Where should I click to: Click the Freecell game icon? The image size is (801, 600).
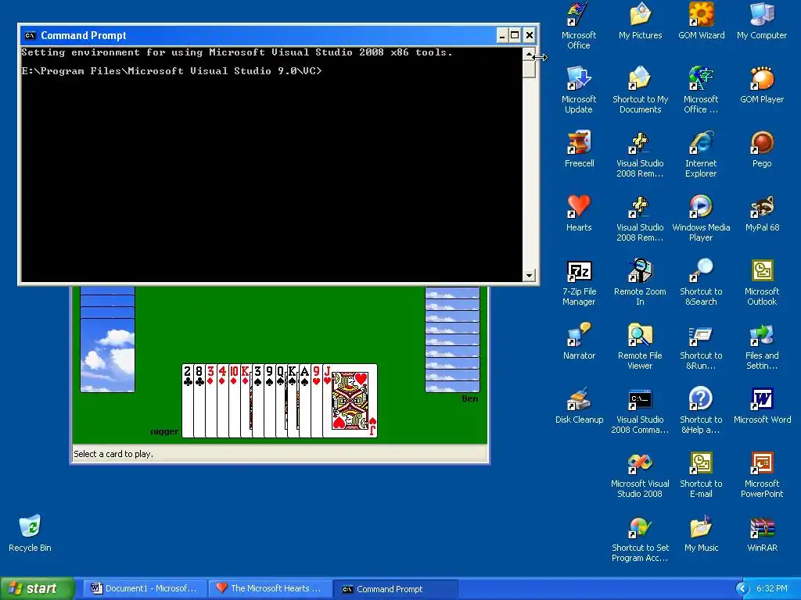[579, 149]
